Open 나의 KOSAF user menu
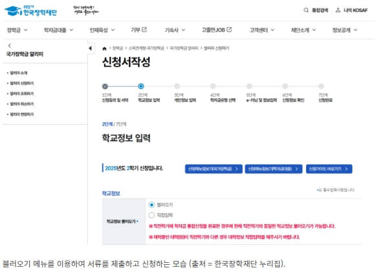Screen dimensions: 376x270 click(x=351, y=10)
